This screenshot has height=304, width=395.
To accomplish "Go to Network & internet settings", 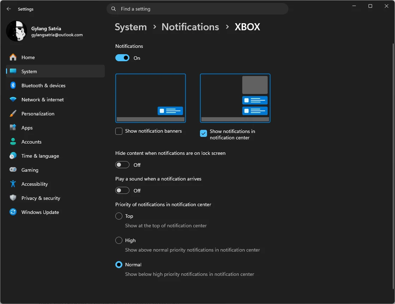I will [55, 100].
